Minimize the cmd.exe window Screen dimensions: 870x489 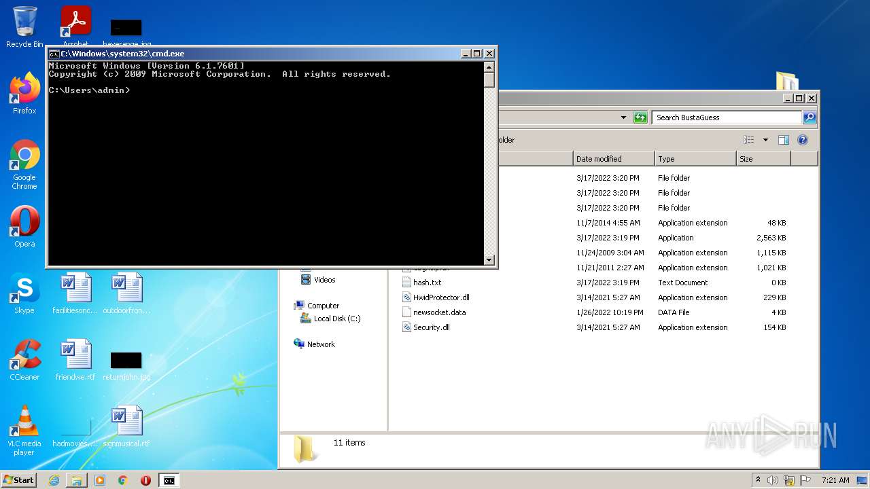[x=466, y=54]
